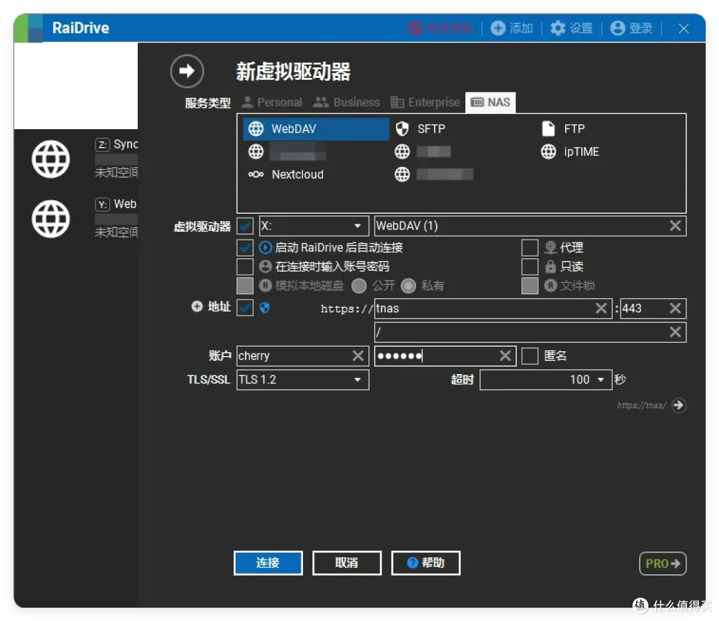The width and height of the screenshot is (719, 621).
Task: Click the 添加 add button in title bar
Action: pyautogui.click(x=512, y=29)
